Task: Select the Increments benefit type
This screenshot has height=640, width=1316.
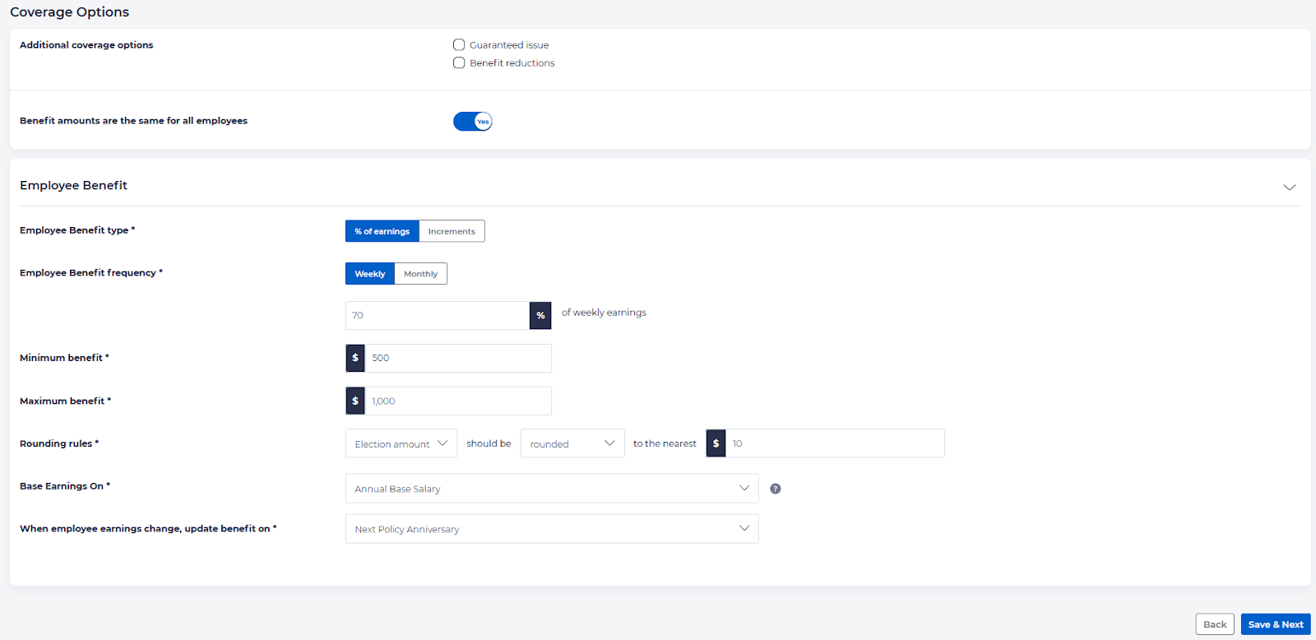Action: 452,231
